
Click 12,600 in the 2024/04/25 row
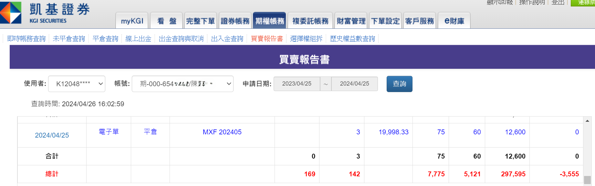[515, 132]
